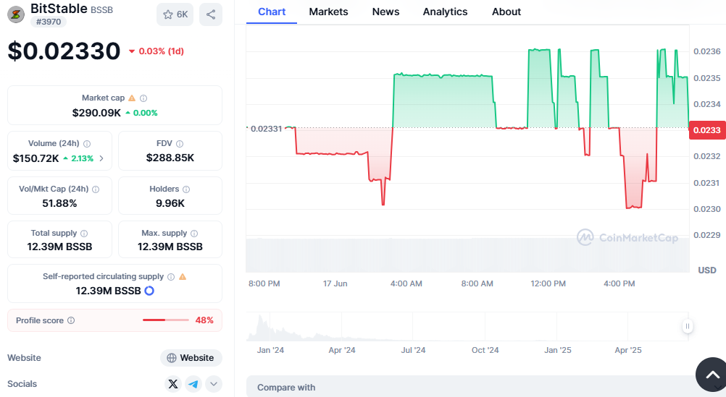Open Volume (24h) details chevron
Screen dimensions: 726x397
(x=101, y=158)
